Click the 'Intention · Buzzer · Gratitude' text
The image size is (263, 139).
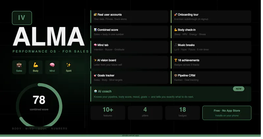pyautogui.click(x=109, y=50)
